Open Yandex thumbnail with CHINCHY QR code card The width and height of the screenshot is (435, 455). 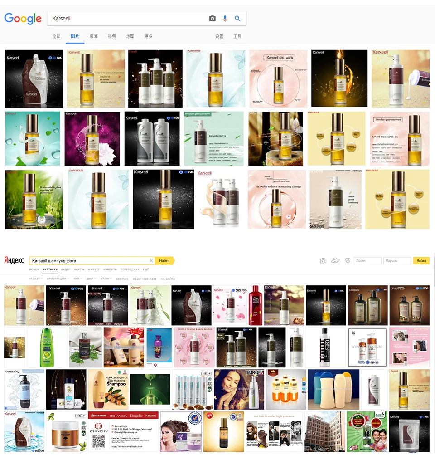(123, 431)
